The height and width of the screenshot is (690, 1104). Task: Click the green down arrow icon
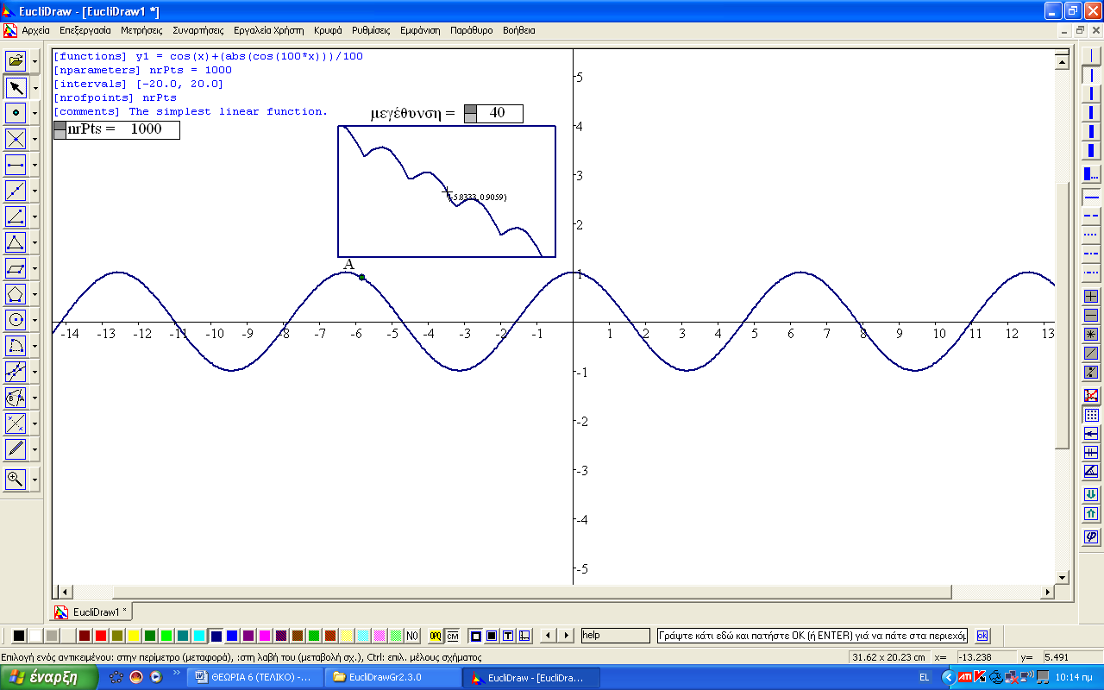[1091, 494]
